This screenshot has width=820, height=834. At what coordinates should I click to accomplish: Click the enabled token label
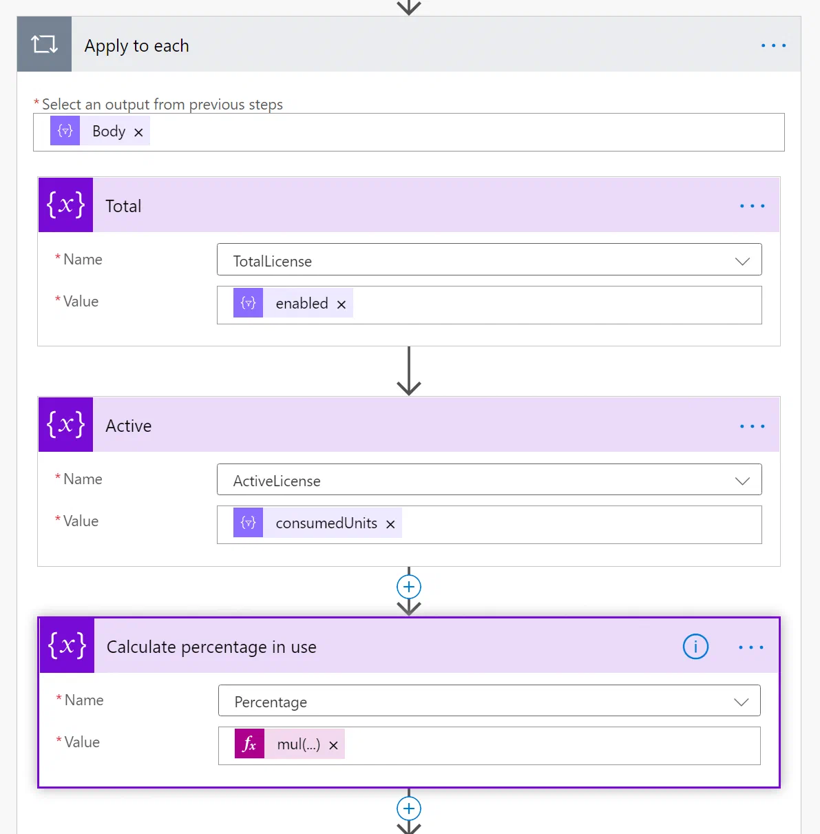click(302, 304)
